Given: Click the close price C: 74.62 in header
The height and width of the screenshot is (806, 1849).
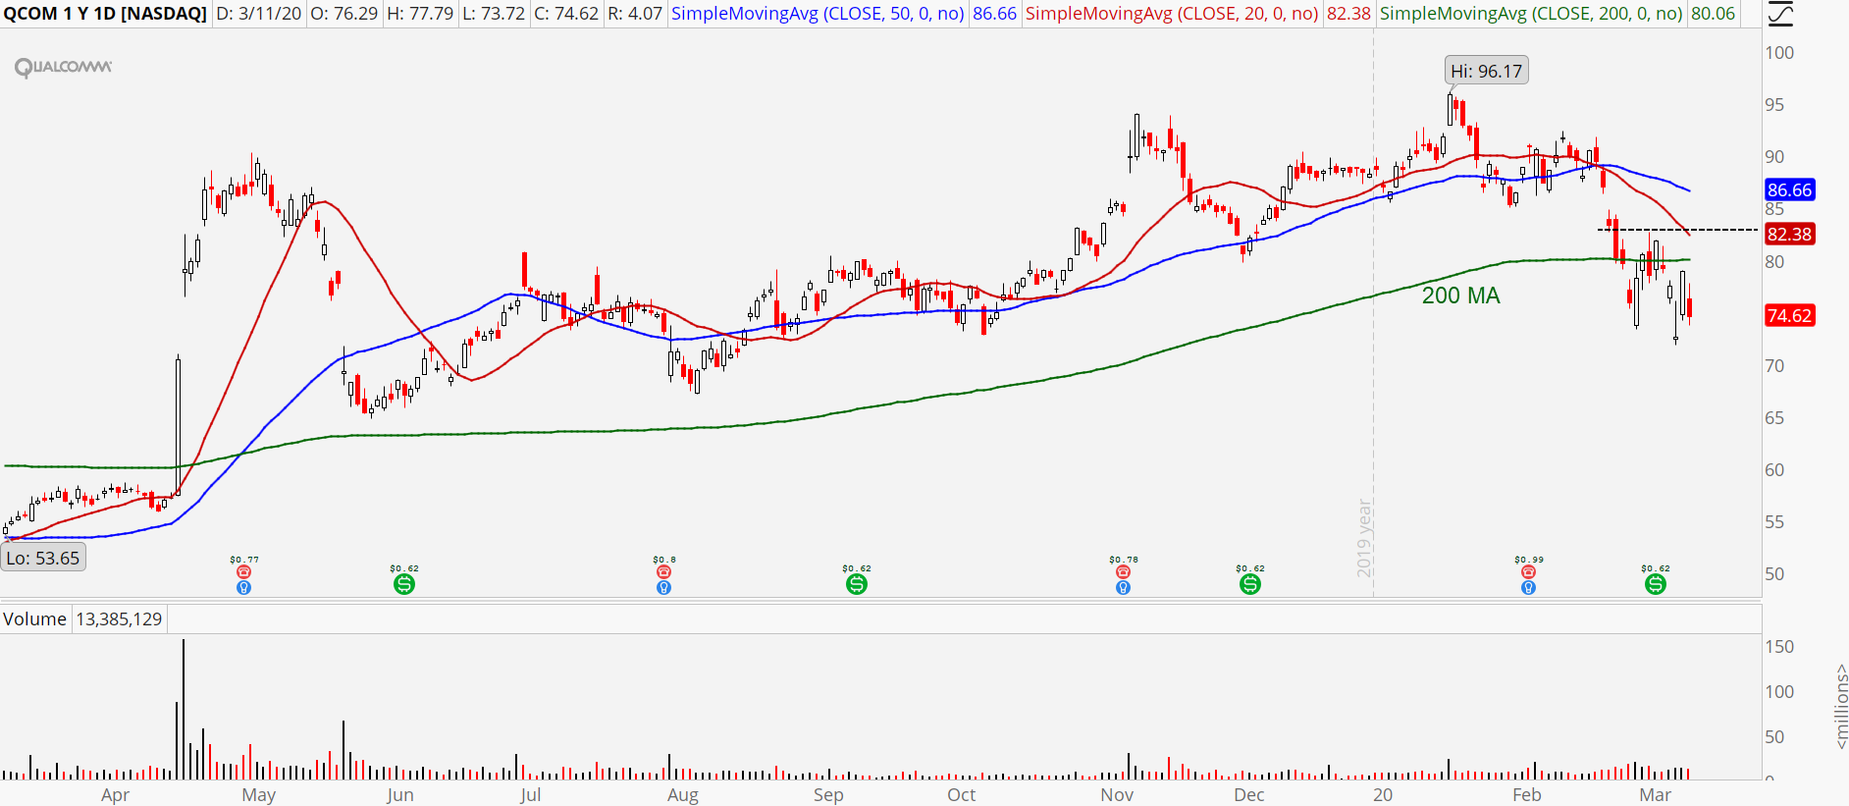Looking at the screenshot, I should coord(566,14).
